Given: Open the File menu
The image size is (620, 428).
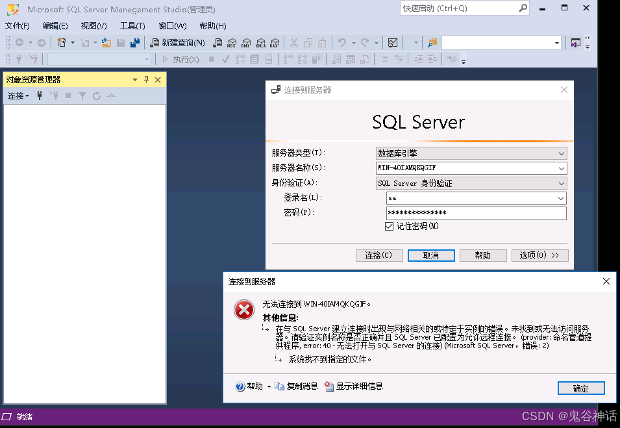Looking at the screenshot, I should coord(17,26).
